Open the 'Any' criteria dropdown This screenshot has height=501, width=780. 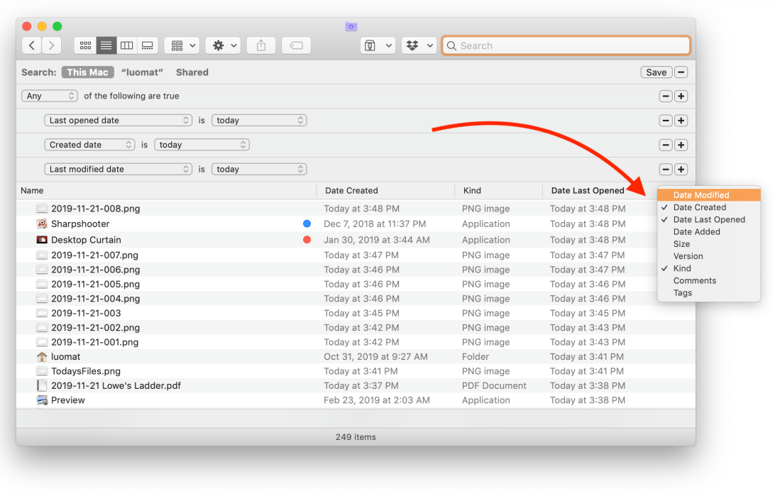50,96
